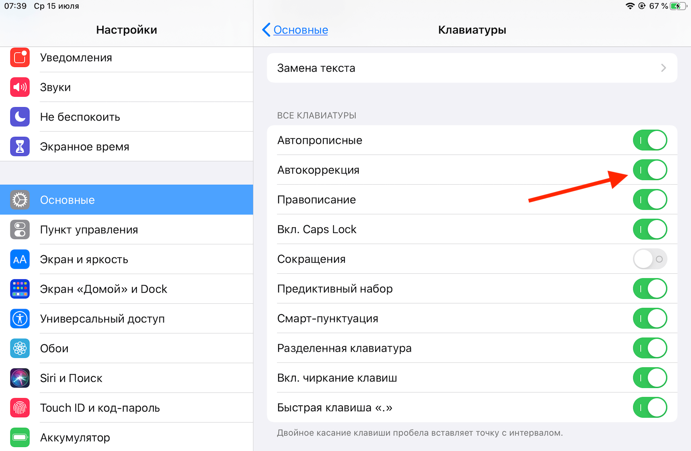
Task: Disable the Автокоррекция switch
Action: click(650, 170)
